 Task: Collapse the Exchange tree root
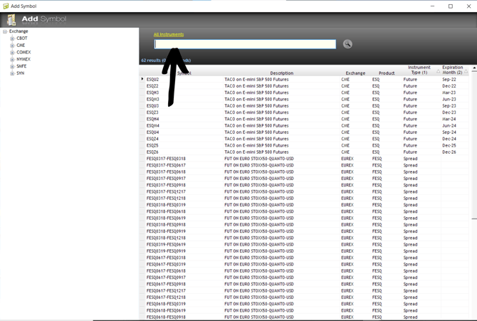(x=5, y=31)
